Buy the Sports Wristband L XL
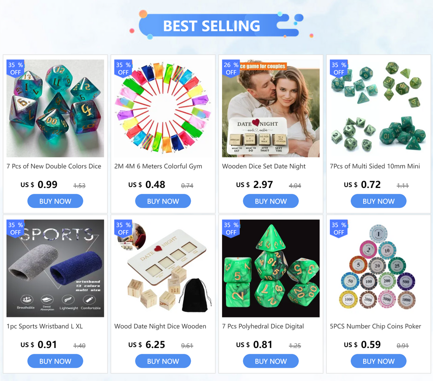Viewport: 433px width, 381px height. click(55, 361)
